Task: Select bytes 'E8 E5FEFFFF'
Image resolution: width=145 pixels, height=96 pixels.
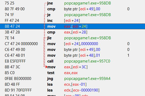Action: [15, 61]
